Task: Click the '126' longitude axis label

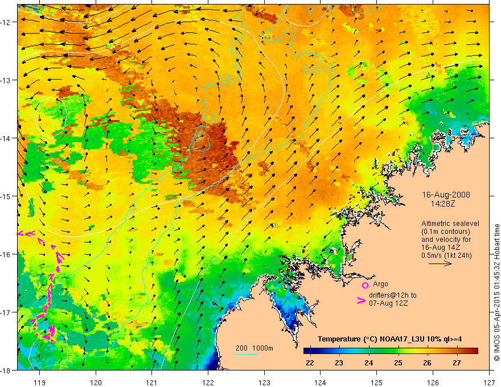Action: click(x=433, y=382)
